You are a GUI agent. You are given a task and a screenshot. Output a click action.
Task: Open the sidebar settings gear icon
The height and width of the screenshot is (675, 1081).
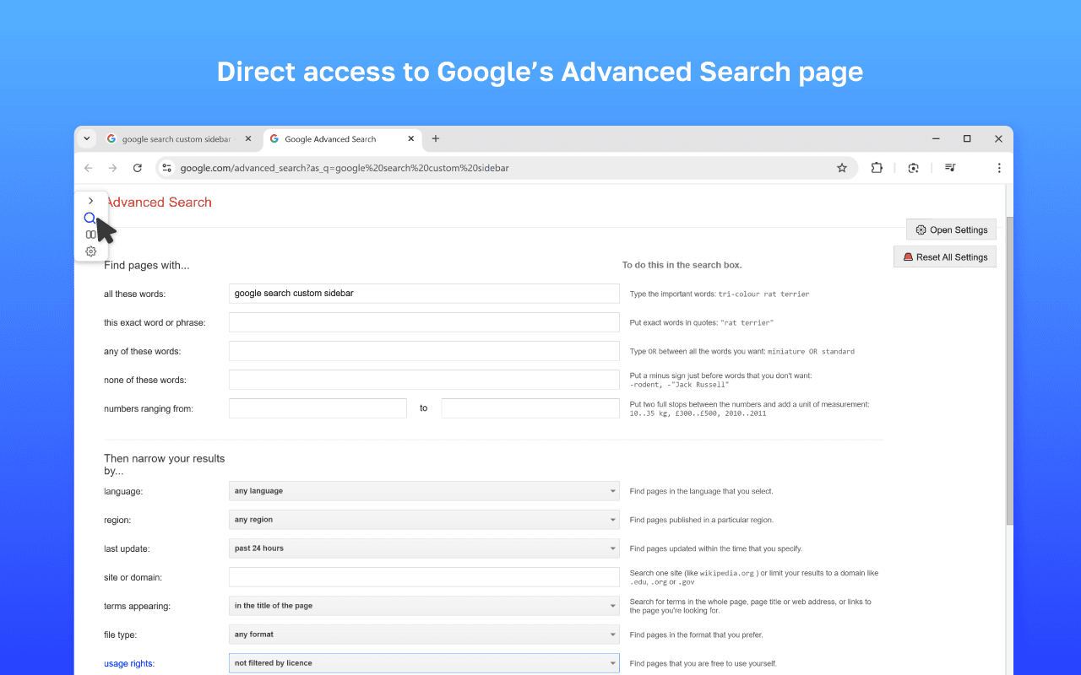(91, 251)
